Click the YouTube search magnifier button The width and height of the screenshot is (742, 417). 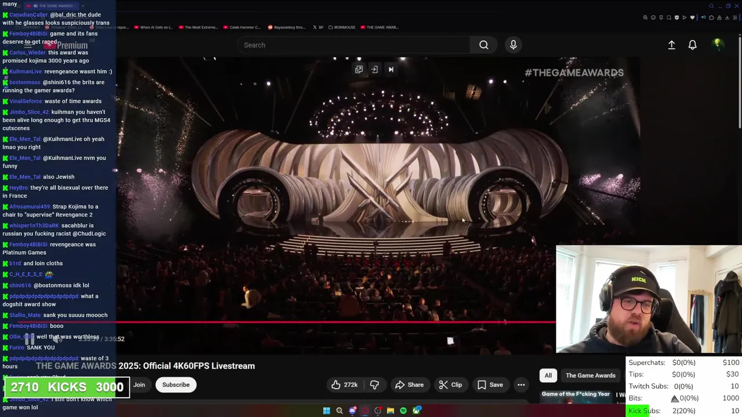pyautogui.click(x=483, y=45)
